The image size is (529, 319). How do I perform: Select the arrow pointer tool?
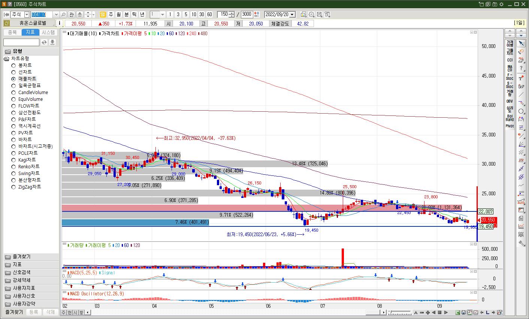click(x=521, y=43)
